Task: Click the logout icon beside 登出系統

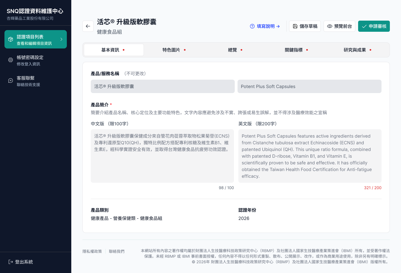Action: [11, 262]
